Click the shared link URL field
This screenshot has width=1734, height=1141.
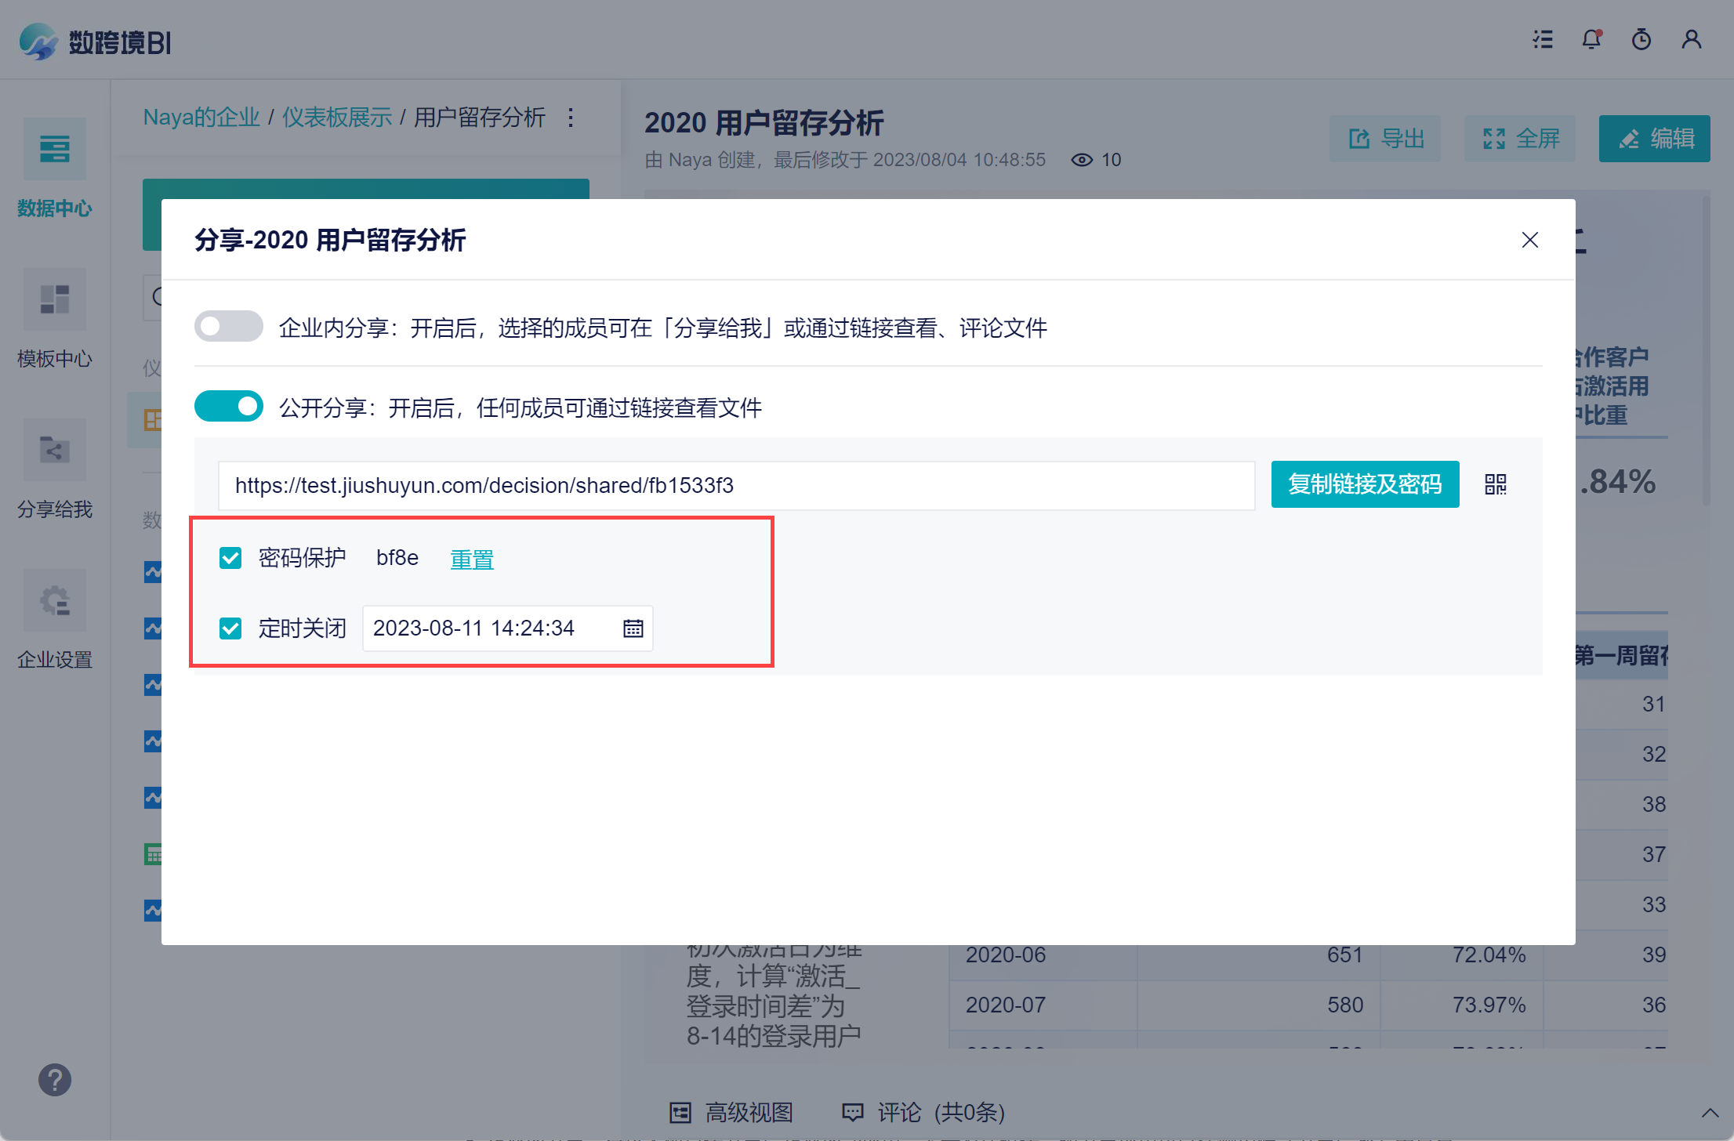(x=735, y=486)
